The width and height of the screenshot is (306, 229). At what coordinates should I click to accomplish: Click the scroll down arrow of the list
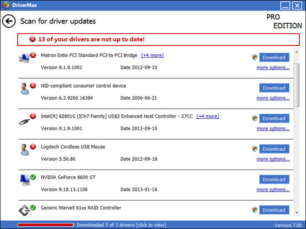(297, 213)
